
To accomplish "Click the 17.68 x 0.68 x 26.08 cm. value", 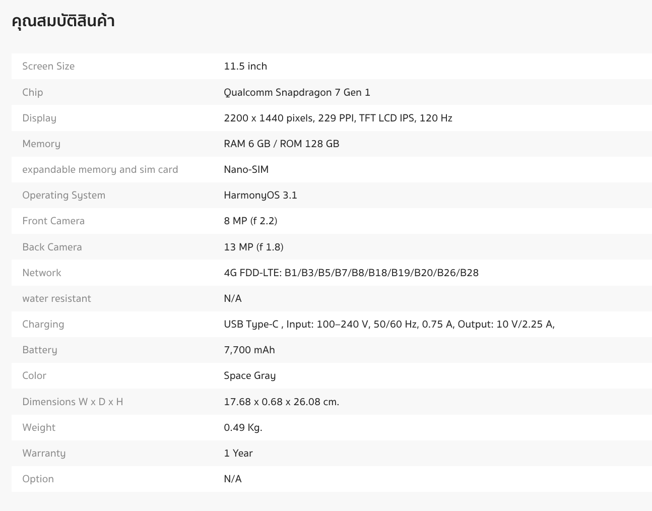I will pyautogui.click(x=281, y=402).
